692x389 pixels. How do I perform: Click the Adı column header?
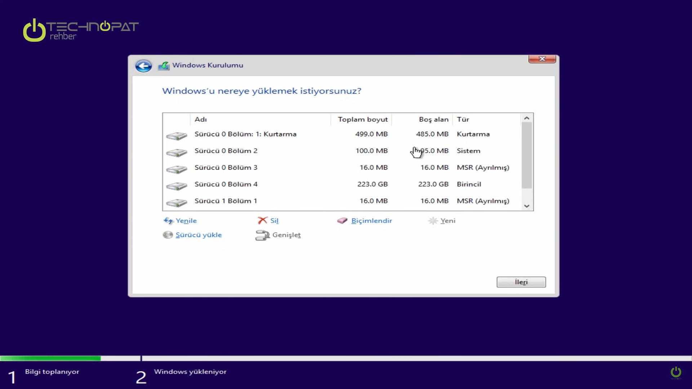click(201, 119)
